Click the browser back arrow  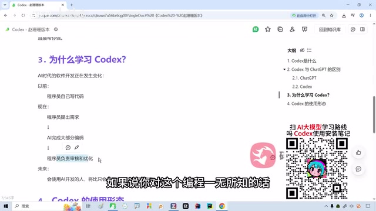pos(5,15)
